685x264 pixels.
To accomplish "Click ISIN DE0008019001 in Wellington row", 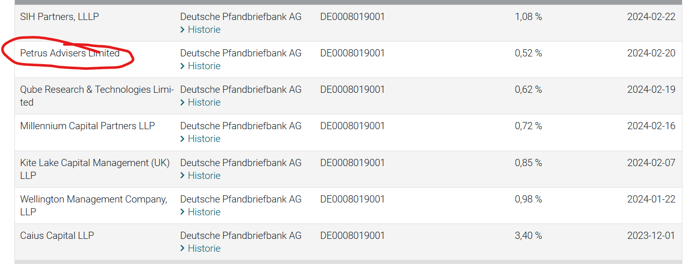I will tap(352, 199).
